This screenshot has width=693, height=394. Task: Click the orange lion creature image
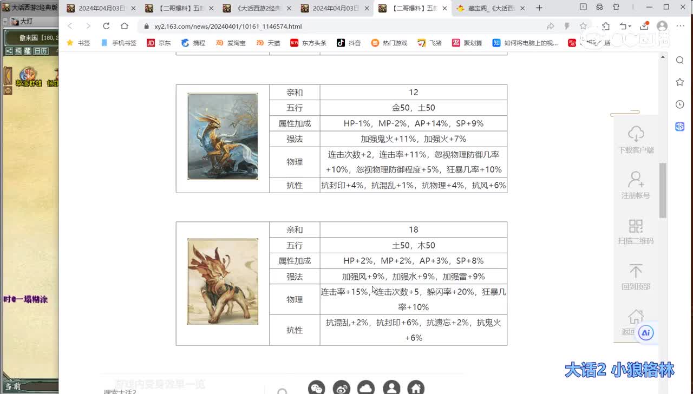[223, 281]
